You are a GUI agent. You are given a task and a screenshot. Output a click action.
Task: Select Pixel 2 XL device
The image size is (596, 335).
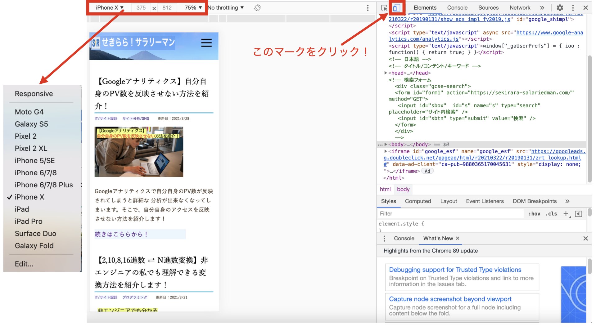pos(31,148)
